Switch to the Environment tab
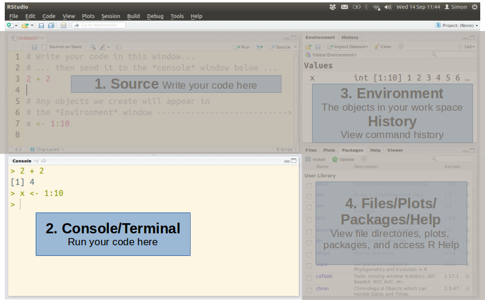The height and width of the screenshot is (300, 485). (320, 37)
